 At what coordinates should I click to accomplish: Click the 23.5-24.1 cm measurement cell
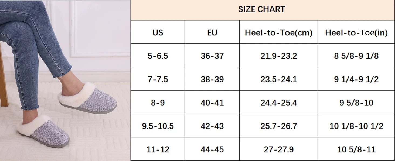pyautogui.click(x=278, y=79)
